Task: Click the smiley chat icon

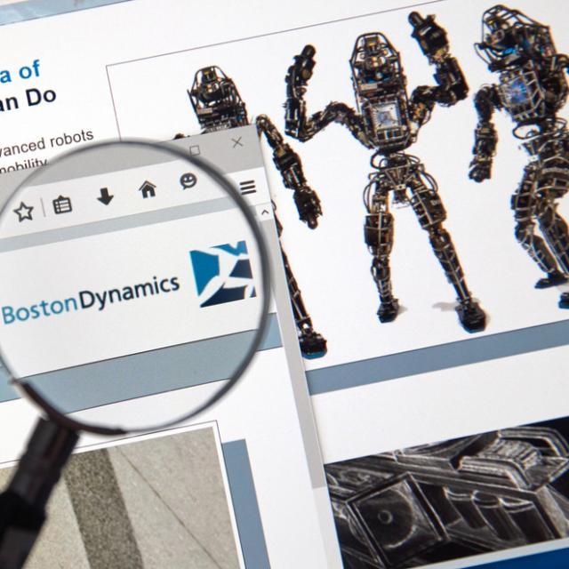Action: (188, 181)
